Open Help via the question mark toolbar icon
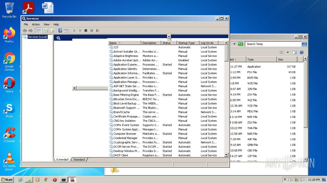This screenshot has width=327, height=183. (x=60, y=30)
